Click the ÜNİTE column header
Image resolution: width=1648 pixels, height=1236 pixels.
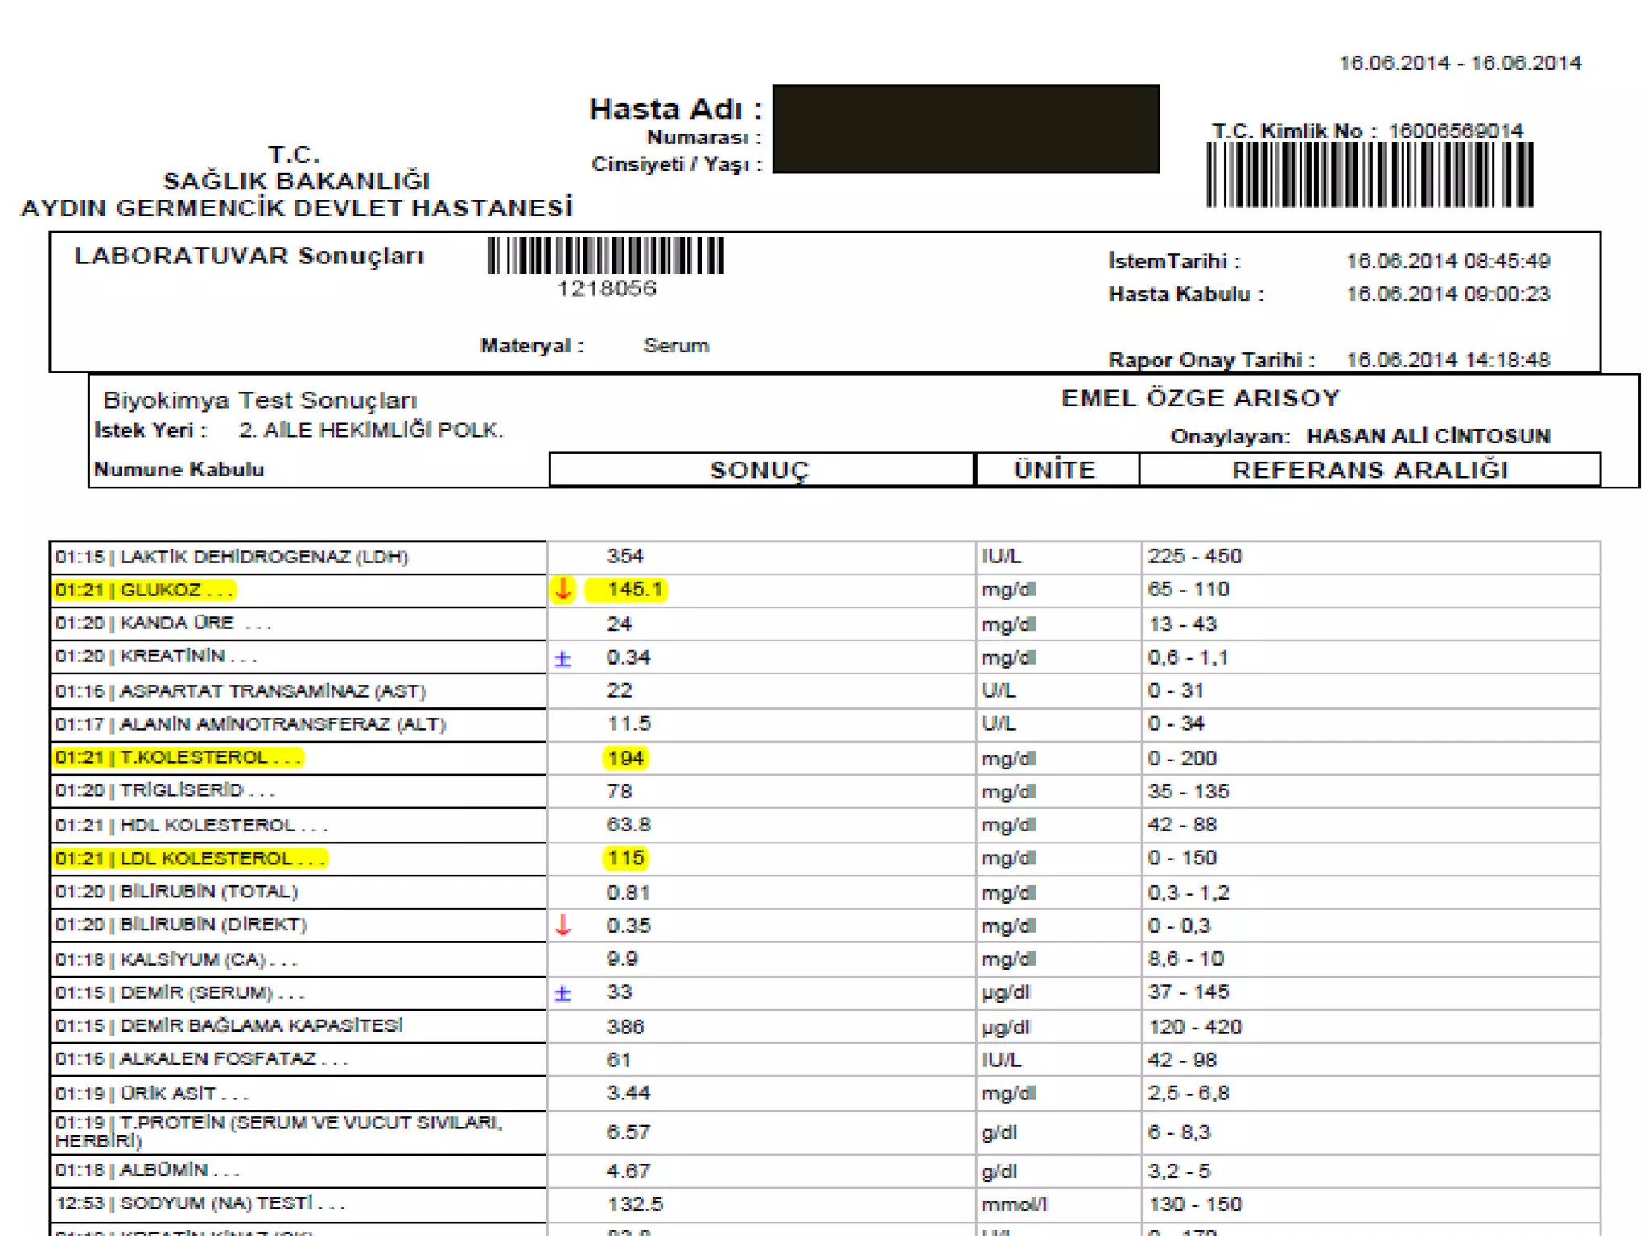1055,470
